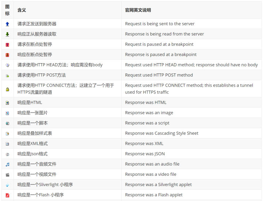Click the text '响应正从服务器读取'
Screen dimensions: 263x201
point(37,34)
